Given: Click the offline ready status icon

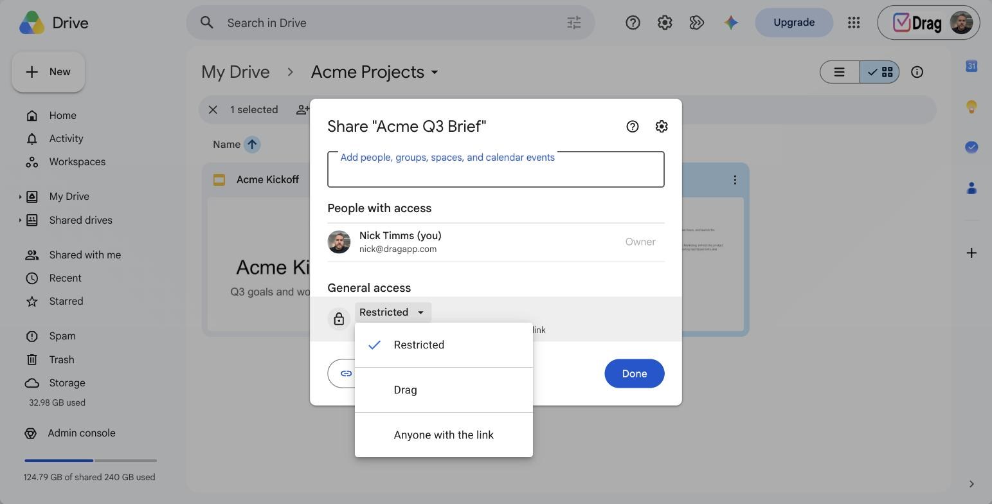Looking at the screenshot, I should [x=697, y=22].
